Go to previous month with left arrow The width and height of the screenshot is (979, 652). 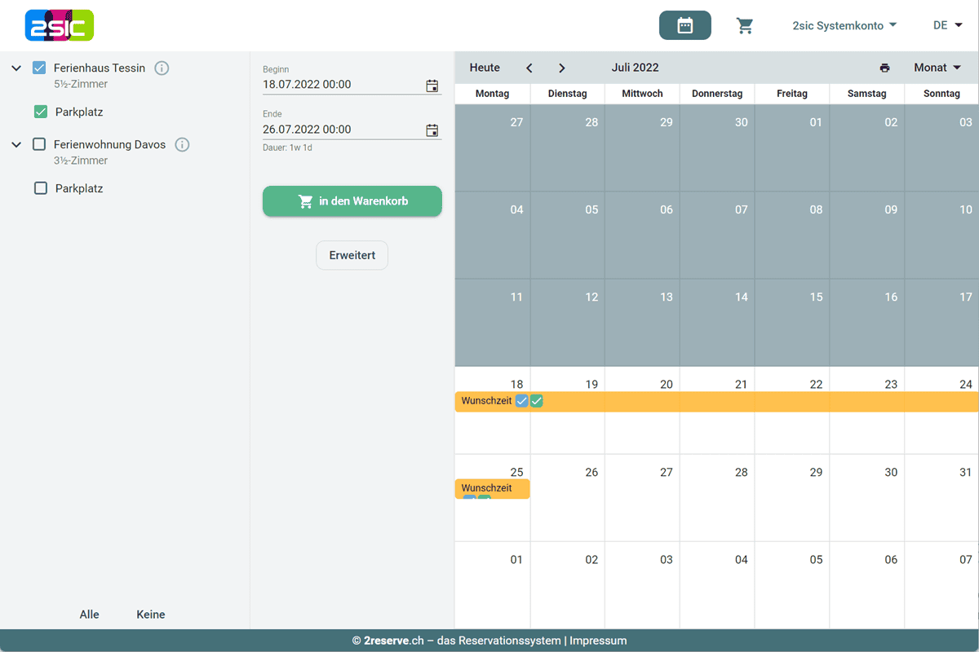point(529,68)
